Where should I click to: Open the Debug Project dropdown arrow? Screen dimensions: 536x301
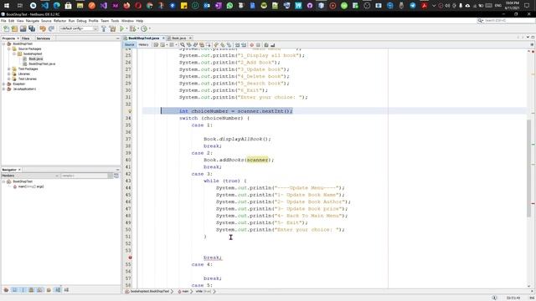point(137,29)
